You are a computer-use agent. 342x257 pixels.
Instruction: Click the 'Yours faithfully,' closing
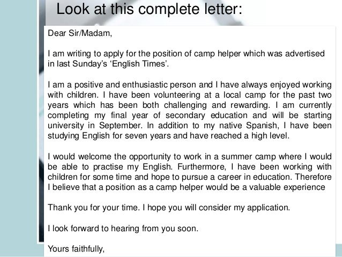click(76, 249)
